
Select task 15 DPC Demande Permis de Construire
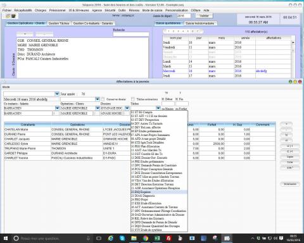click(x=159, y=165)
